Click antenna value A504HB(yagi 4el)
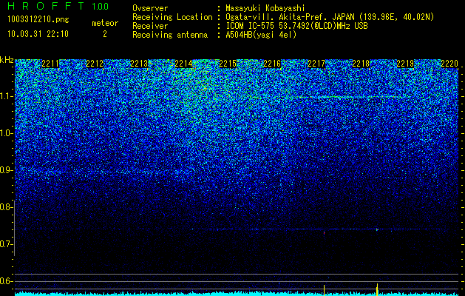 pyautogui.click(x=261, y=35)
